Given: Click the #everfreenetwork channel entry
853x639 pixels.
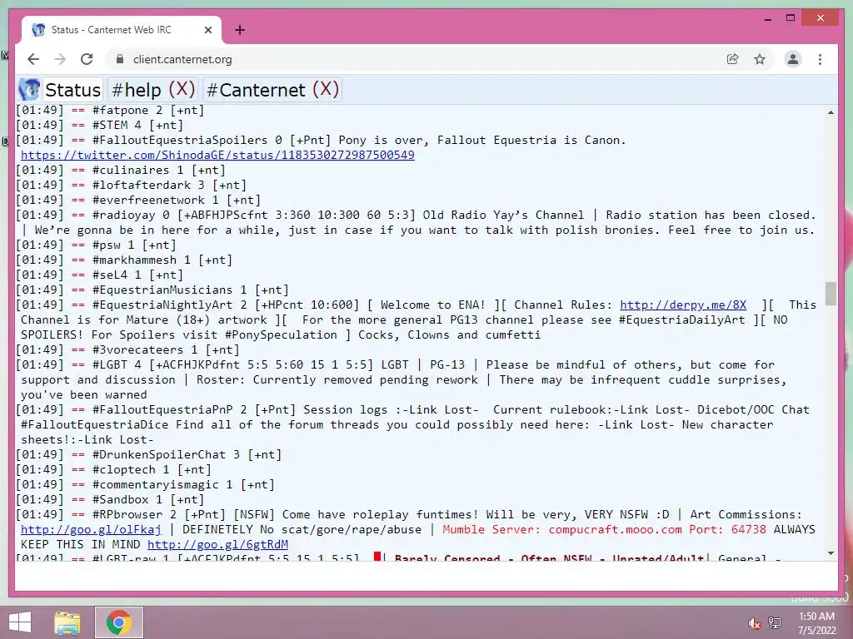Looking at the screenshot, I should tap(148, 200).
